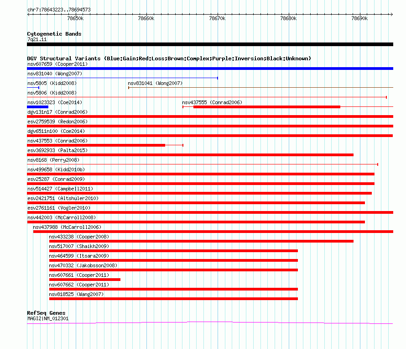
Task: Select the 7q21.11 band label
Action: [37, 39]
